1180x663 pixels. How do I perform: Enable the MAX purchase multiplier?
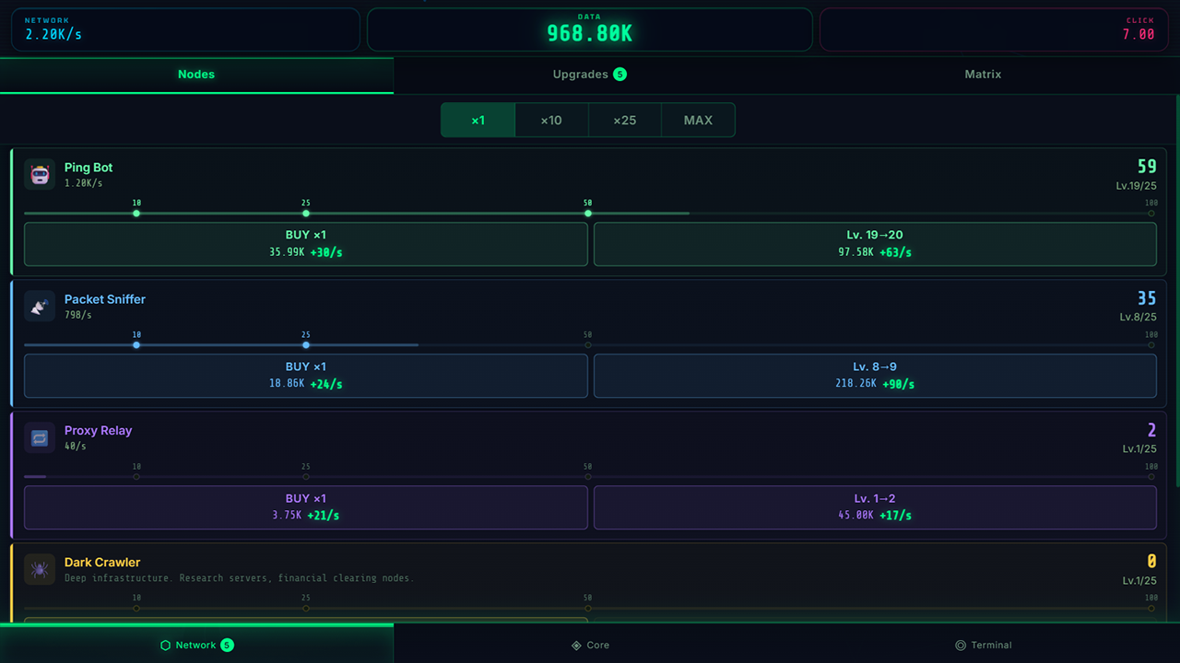pyautogui.click(x=698, y=120)
